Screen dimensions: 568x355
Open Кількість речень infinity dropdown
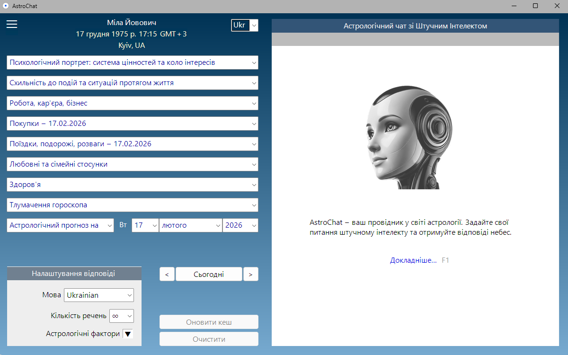pyautogui.click(x=122, y=316)
